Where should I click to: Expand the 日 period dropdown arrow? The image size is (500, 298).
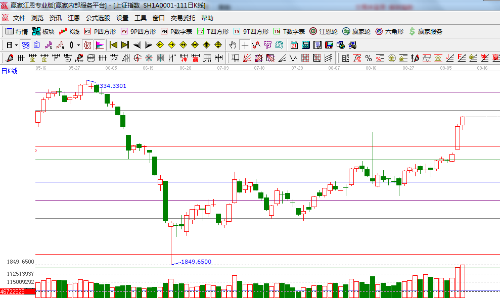click(x=16, y=45)
